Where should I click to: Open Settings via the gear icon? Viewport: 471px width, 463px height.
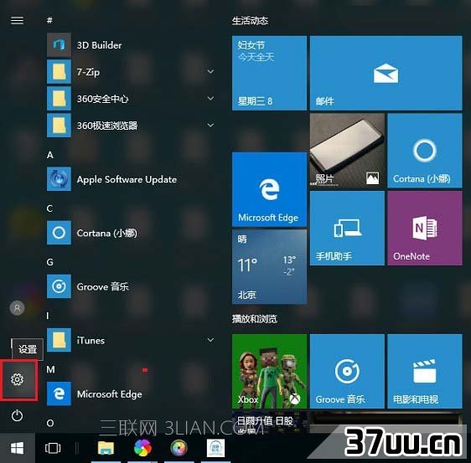(x=17, y=379)
